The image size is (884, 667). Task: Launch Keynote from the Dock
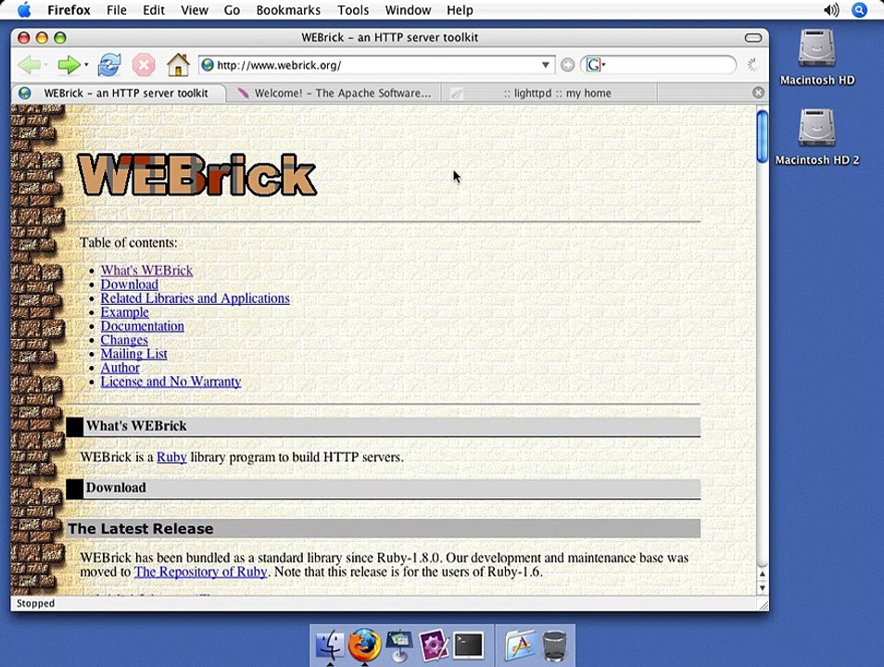[x=399, y=645]
